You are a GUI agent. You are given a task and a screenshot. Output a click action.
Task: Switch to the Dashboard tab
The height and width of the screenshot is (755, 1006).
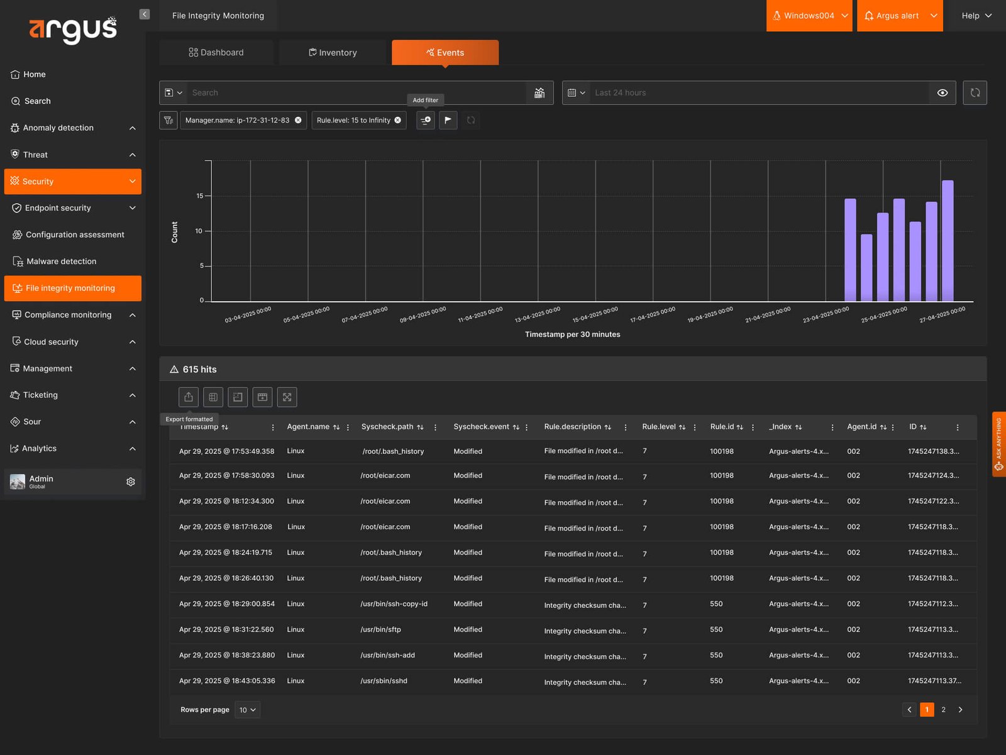point(216,53)
